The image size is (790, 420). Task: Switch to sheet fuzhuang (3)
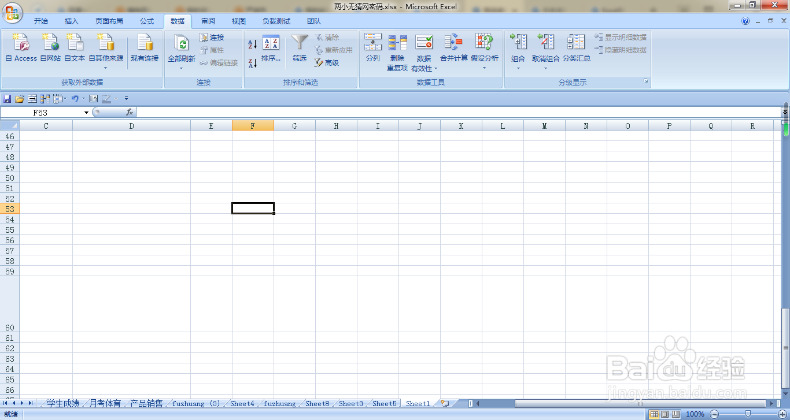point(196,403)
